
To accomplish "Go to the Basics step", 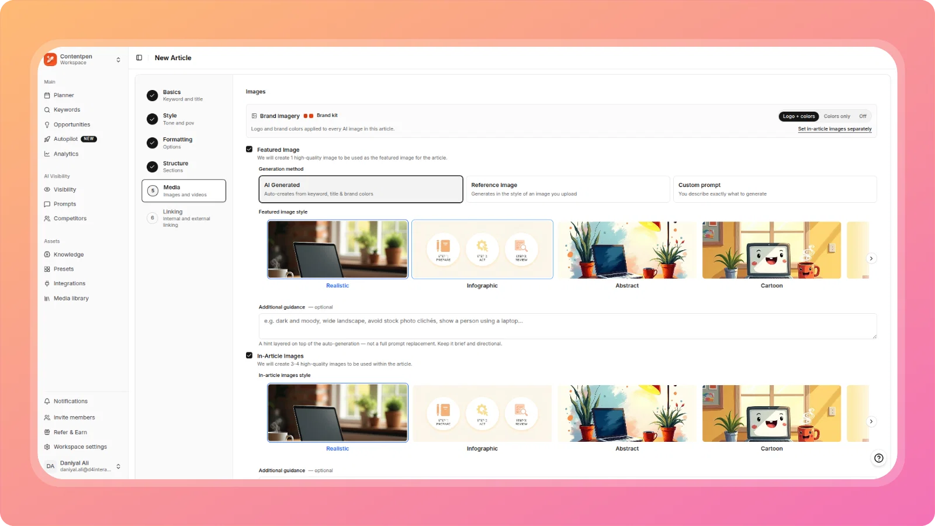I will pyautogui.click(x=183, y=95).
